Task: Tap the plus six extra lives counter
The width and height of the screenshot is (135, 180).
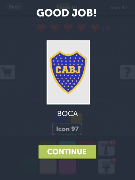Action: (x=105, y=29)
